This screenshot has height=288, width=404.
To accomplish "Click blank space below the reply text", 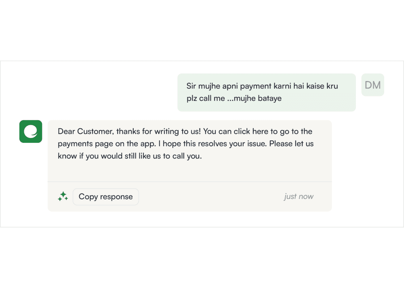I will click(x=189, y=171).
